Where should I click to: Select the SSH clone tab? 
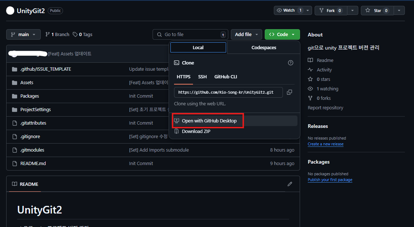pos(202,77)
